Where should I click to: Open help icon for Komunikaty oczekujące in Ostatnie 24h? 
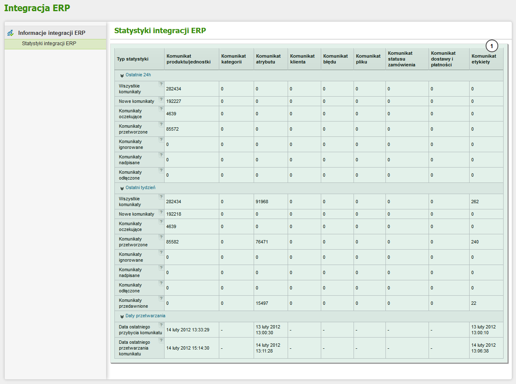[161, 109]
